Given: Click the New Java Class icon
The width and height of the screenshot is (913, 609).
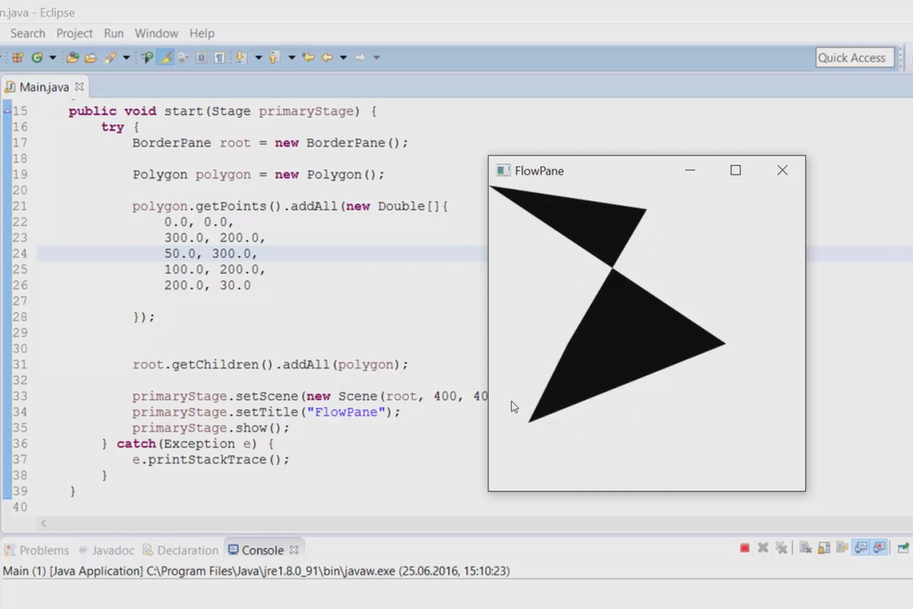Looking at the screenshot, I should click(x=36, y=57).
